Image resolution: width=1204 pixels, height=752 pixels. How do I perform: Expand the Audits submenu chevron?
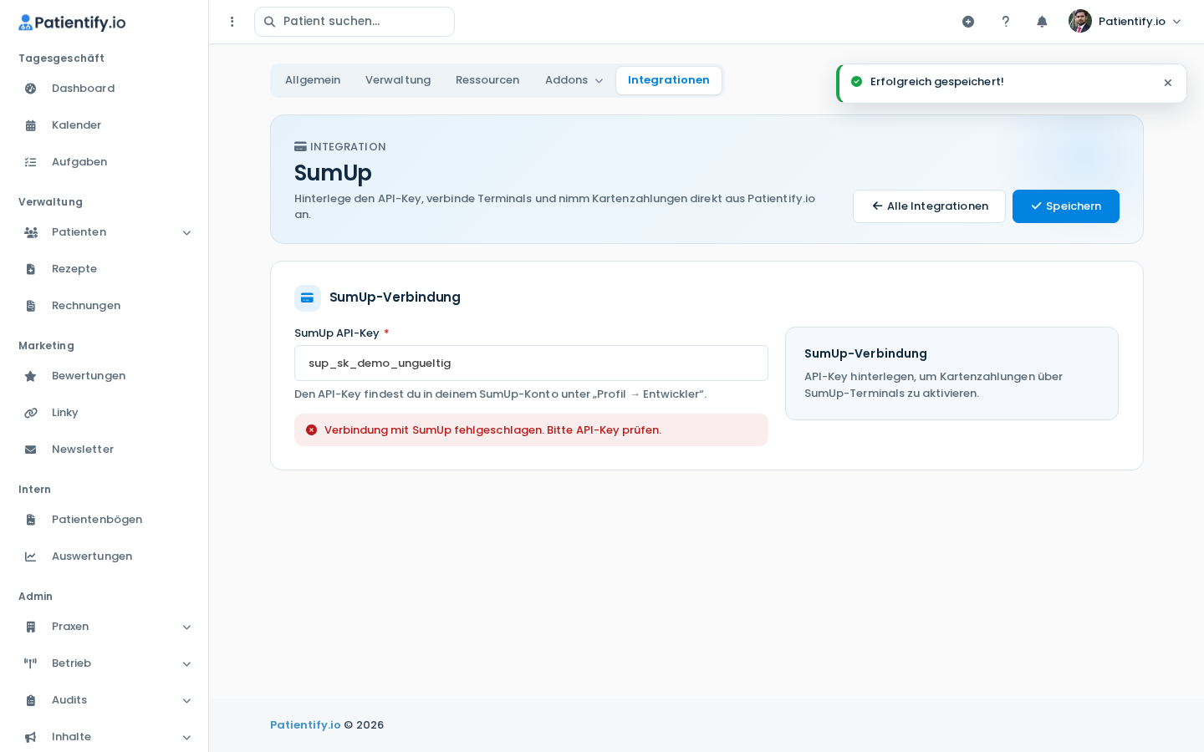tap(186, 701)
